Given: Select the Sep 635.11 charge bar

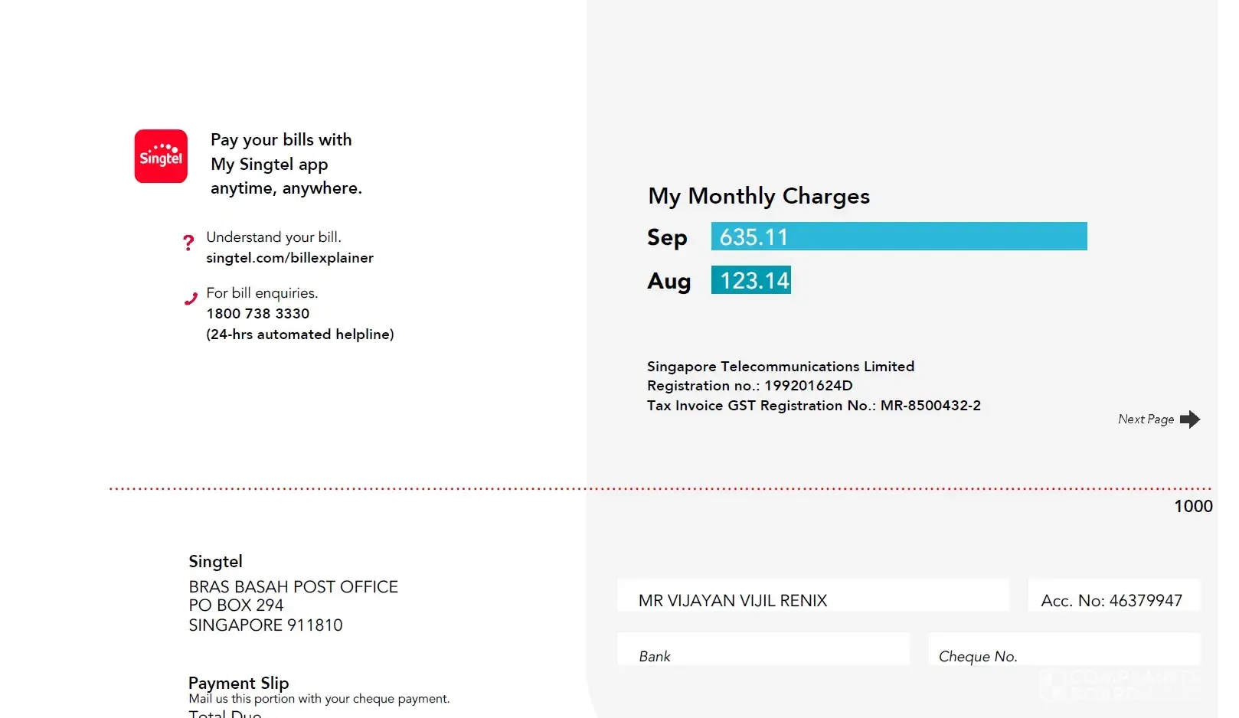Looking at the screenshot, I should click(898, 237).
